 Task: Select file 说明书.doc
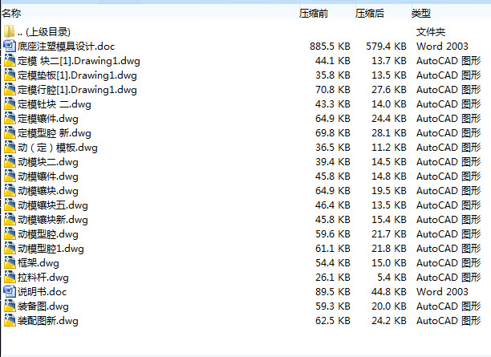[42, 291]
